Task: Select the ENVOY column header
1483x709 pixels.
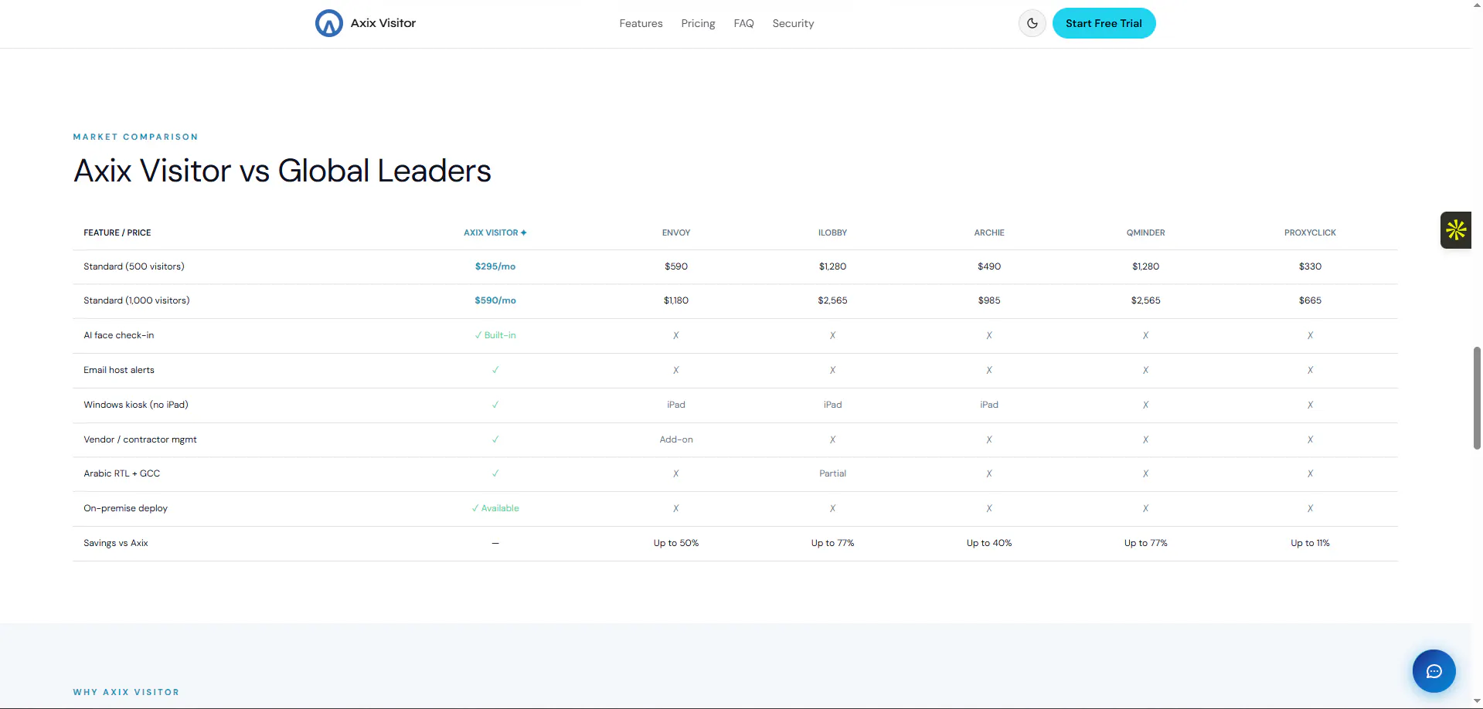Action: [x=675, y=232]
